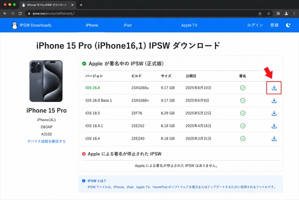Screen dimensions: 299x200
Task: Click signed checkmark for iOS 18.4.1
Action: 243,126
